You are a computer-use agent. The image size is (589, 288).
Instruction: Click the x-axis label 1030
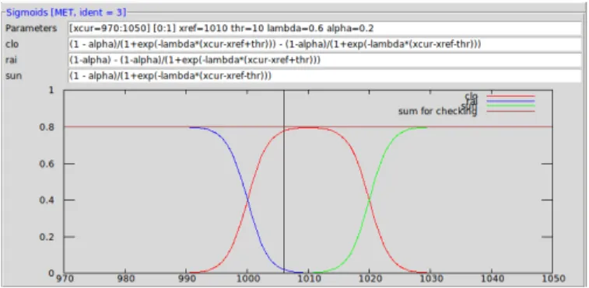tap(430, 279)
